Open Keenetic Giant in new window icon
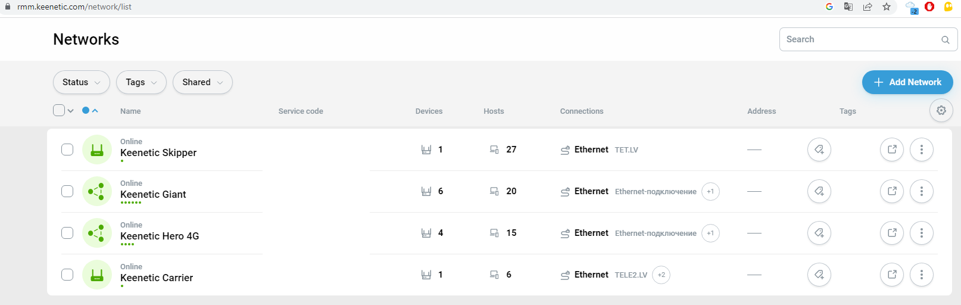The image size is (961, 305). tap(892, 191)
